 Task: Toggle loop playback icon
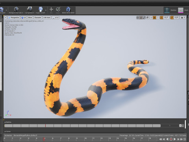pos(185,139)
